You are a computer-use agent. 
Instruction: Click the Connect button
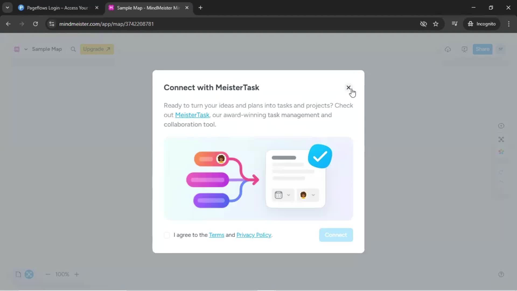coord(336,235)
